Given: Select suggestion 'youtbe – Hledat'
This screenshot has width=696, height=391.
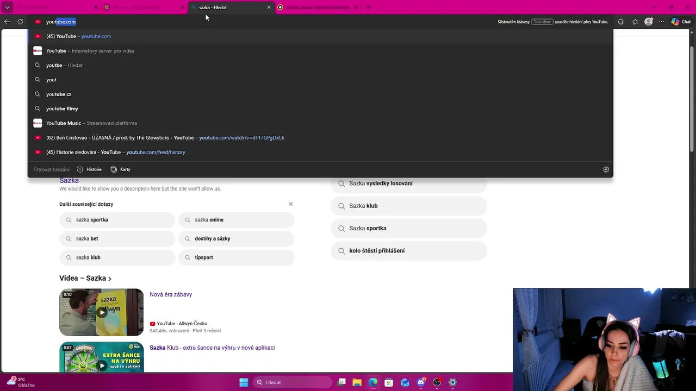Looking at the screenshot, I should pyautogui.click(x=320, y=65).
